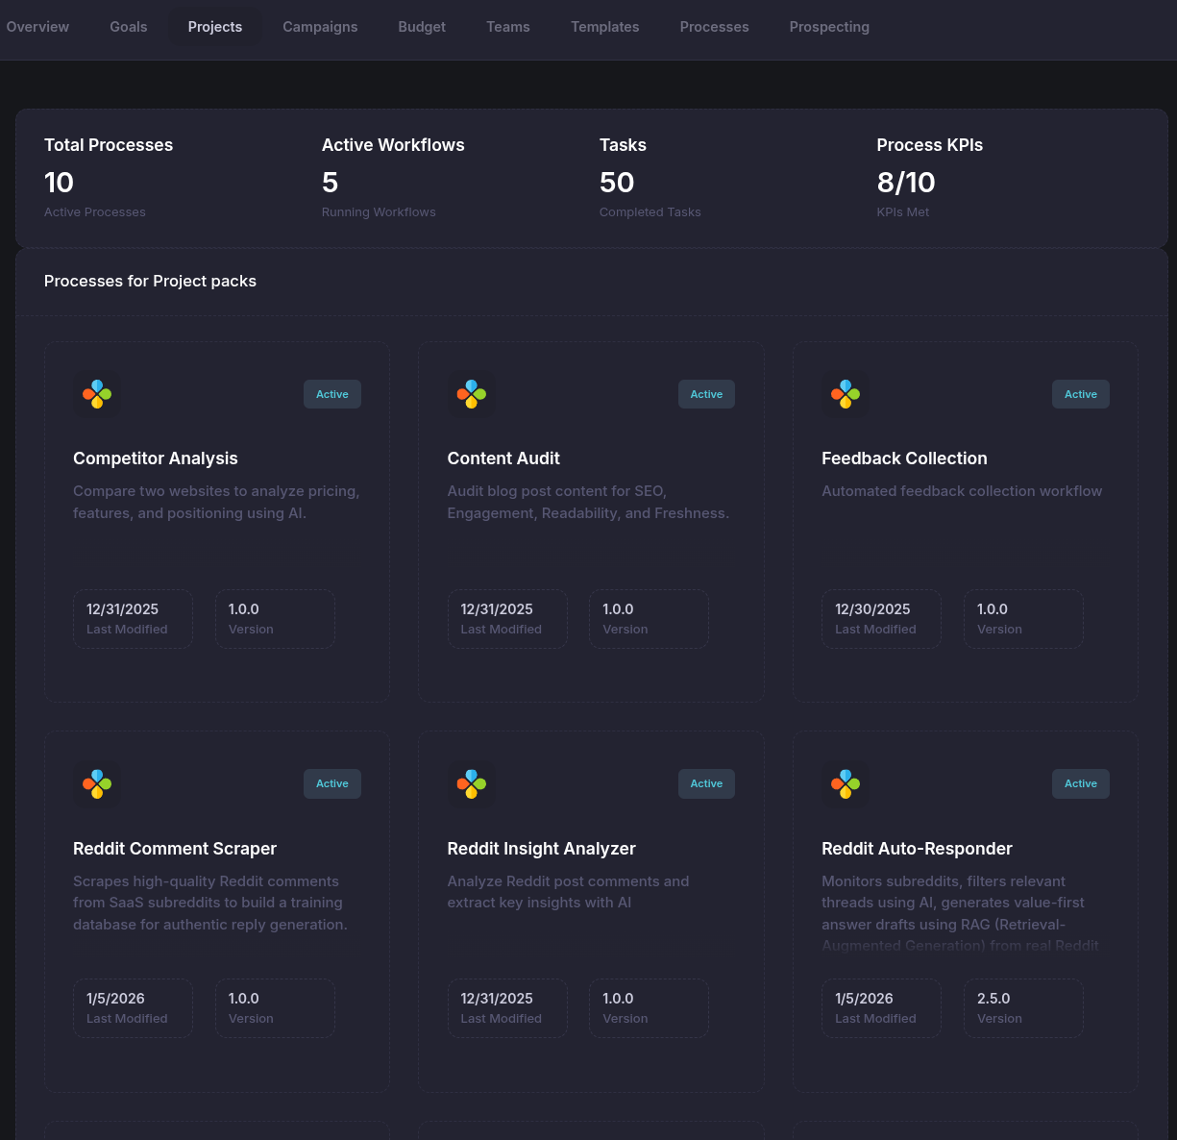Viewport: 1177px width, 1140px height.
Task: Click the Reddit Comment Scraper icon
Action: [97, 783]
